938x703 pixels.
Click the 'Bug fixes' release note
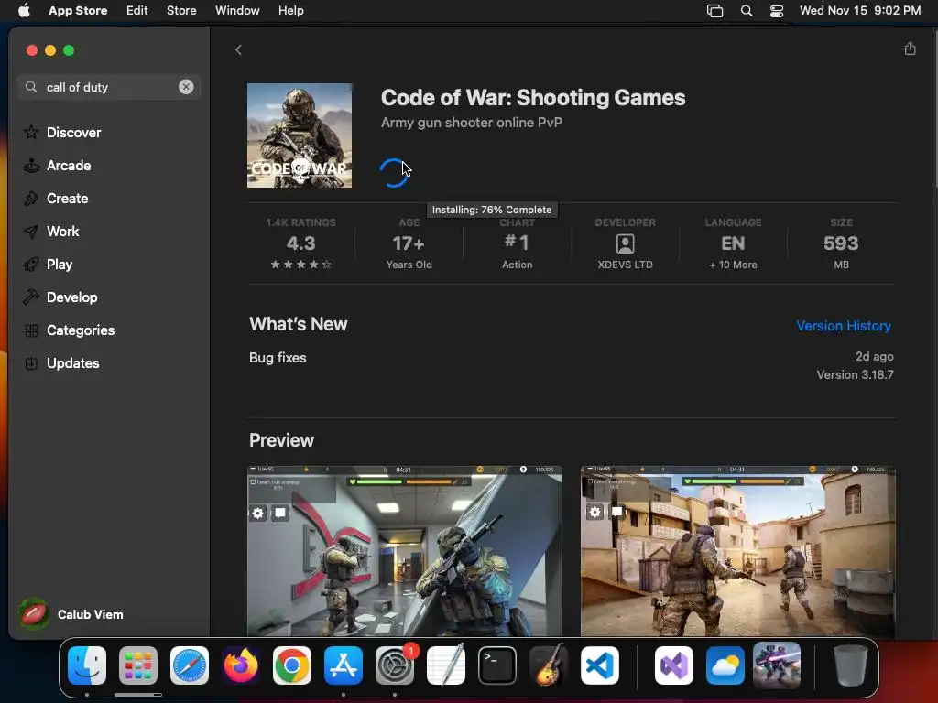(278, 358)
